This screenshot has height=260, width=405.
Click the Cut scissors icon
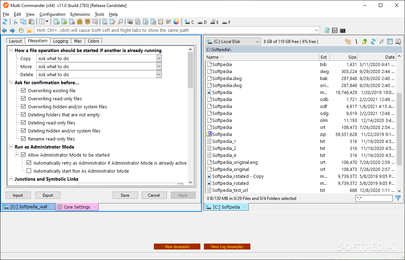[x=15, y=22]
